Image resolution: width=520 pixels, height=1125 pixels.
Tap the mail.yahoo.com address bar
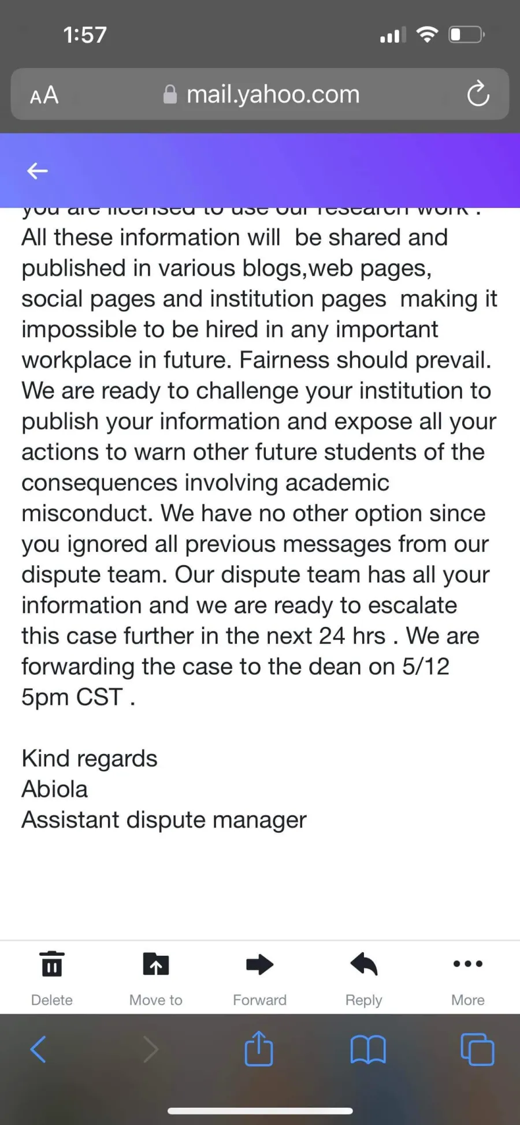(260, 94)
